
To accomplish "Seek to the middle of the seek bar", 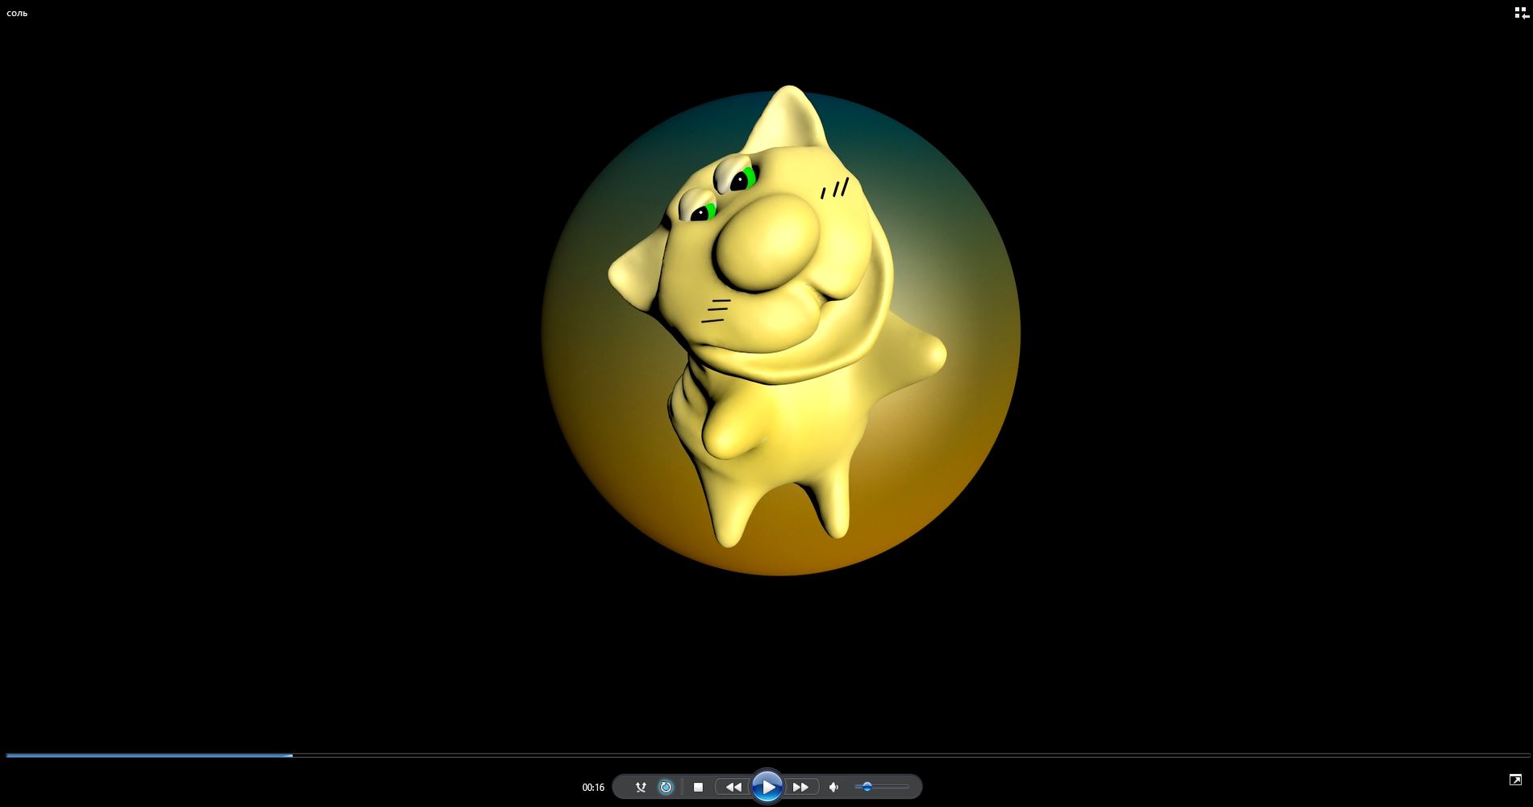I will pyautogui.click(x=766, y=755).
